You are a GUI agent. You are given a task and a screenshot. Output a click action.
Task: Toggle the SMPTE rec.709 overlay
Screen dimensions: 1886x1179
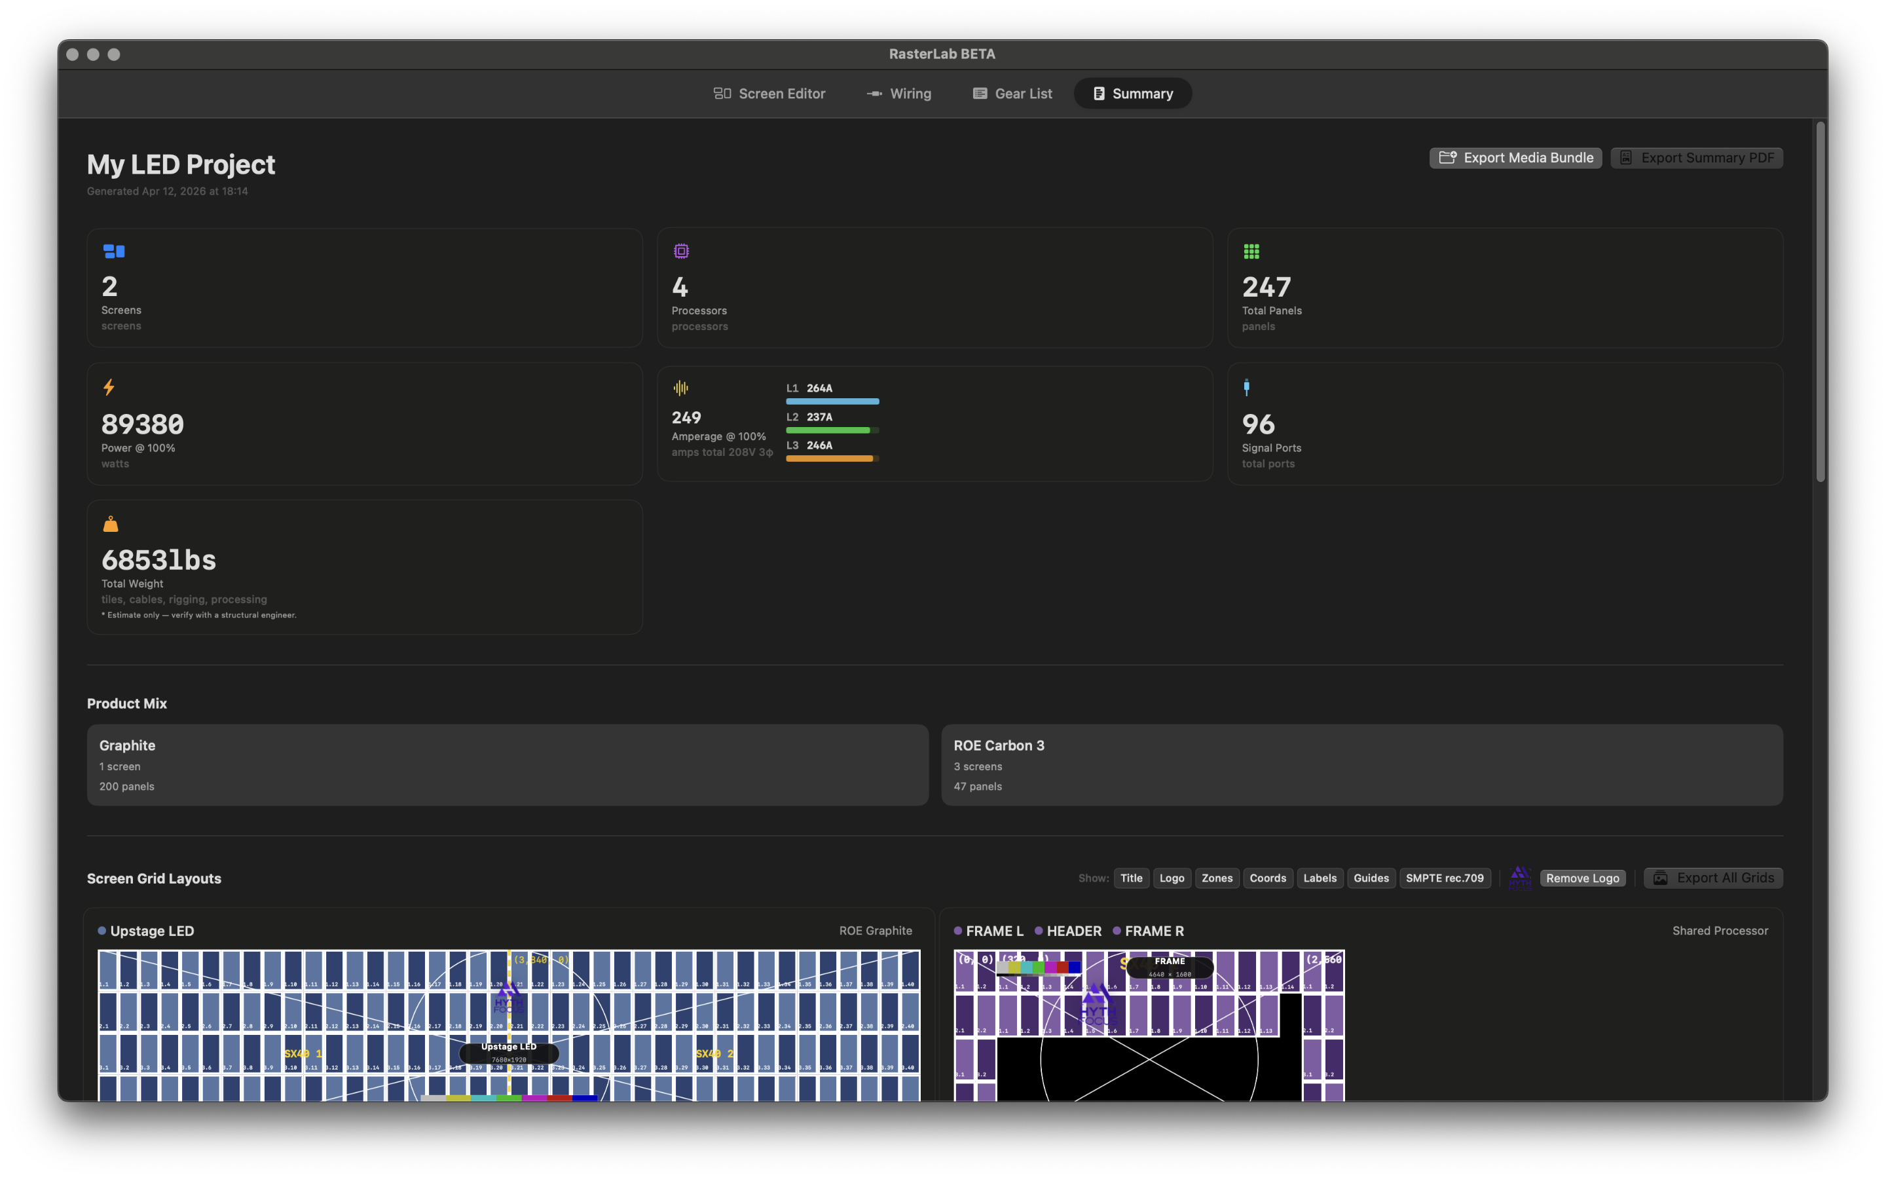pyautogui.click(x=1444, y=878)
